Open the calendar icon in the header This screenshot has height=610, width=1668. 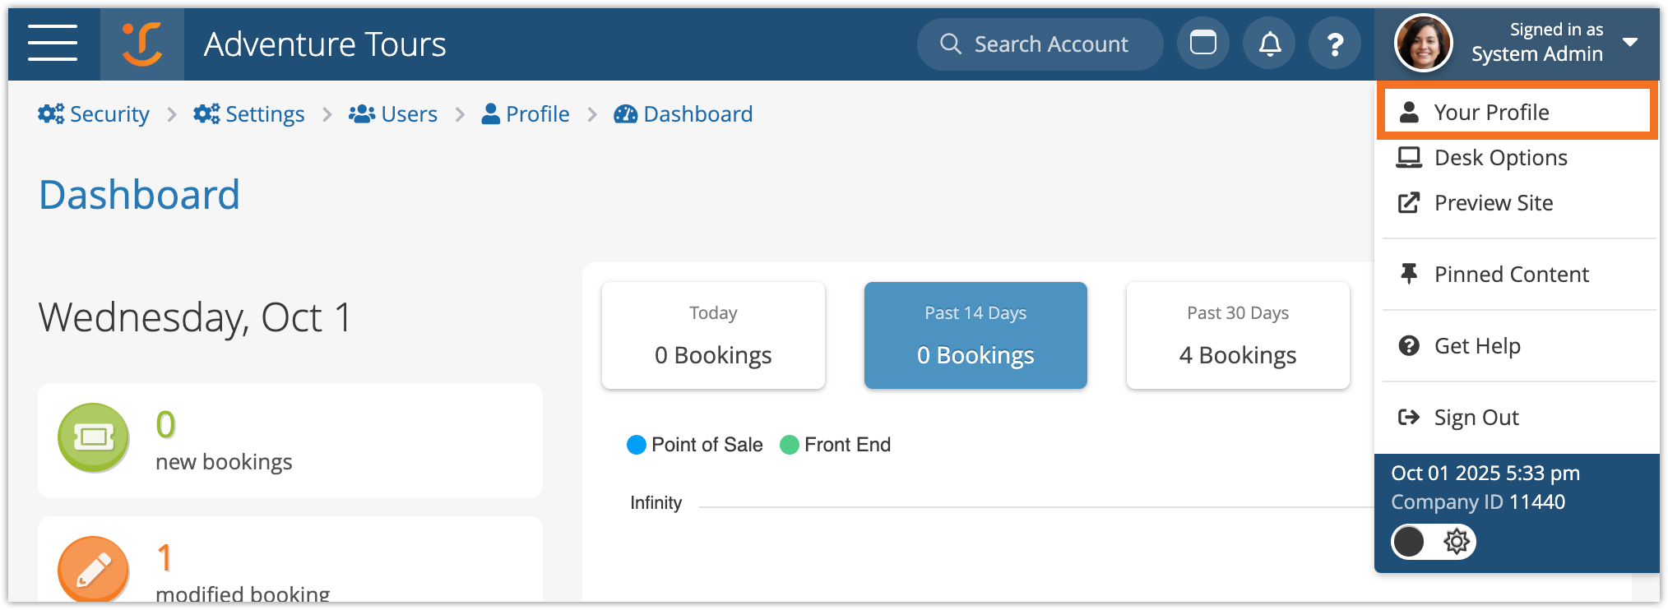point(1202,44)
